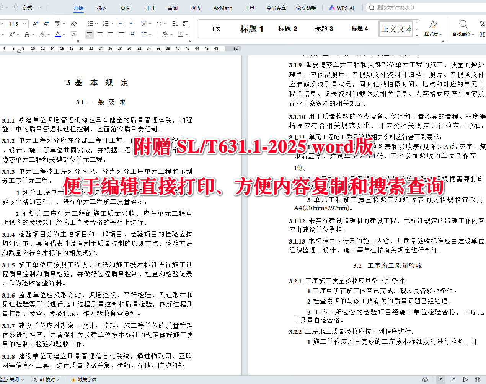Add character border boxed A icon
Screen dimensions: 486x384
tap(74, 34)
